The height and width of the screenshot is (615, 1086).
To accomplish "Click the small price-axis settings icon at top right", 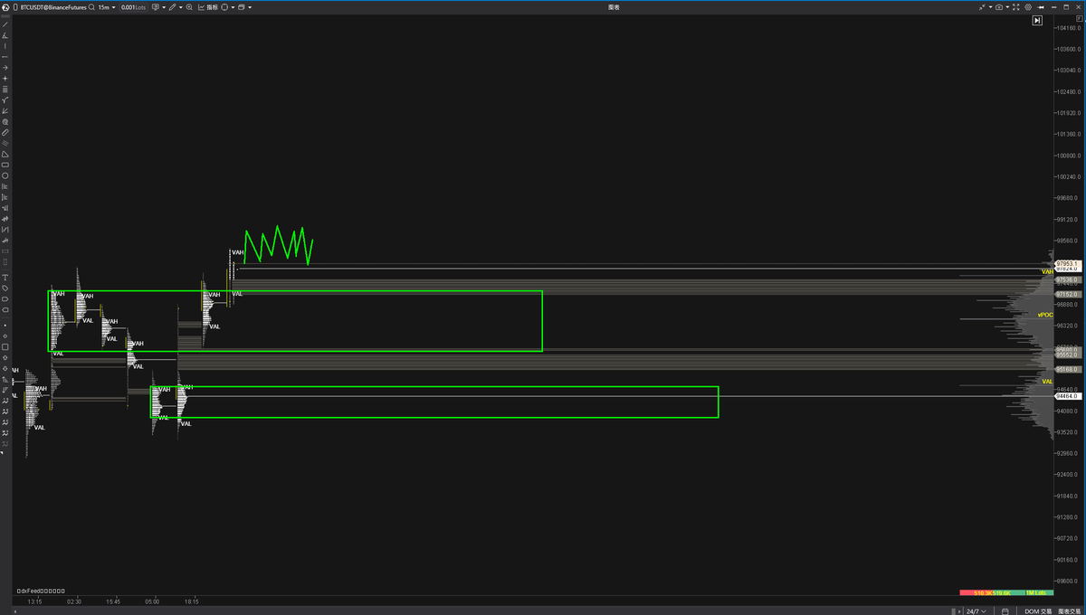I will coord(1081,20).
